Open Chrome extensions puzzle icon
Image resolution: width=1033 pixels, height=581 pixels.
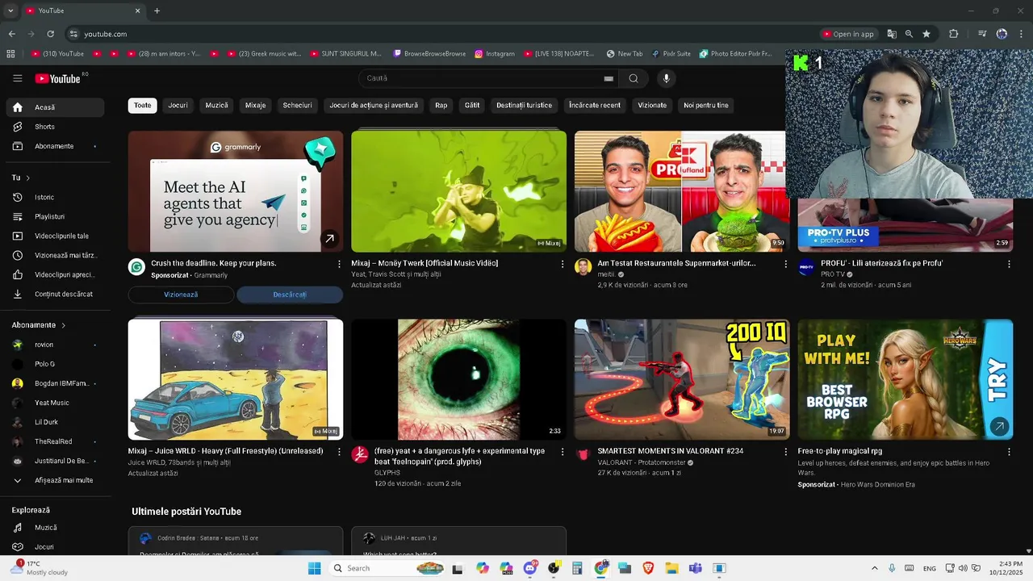954,34
